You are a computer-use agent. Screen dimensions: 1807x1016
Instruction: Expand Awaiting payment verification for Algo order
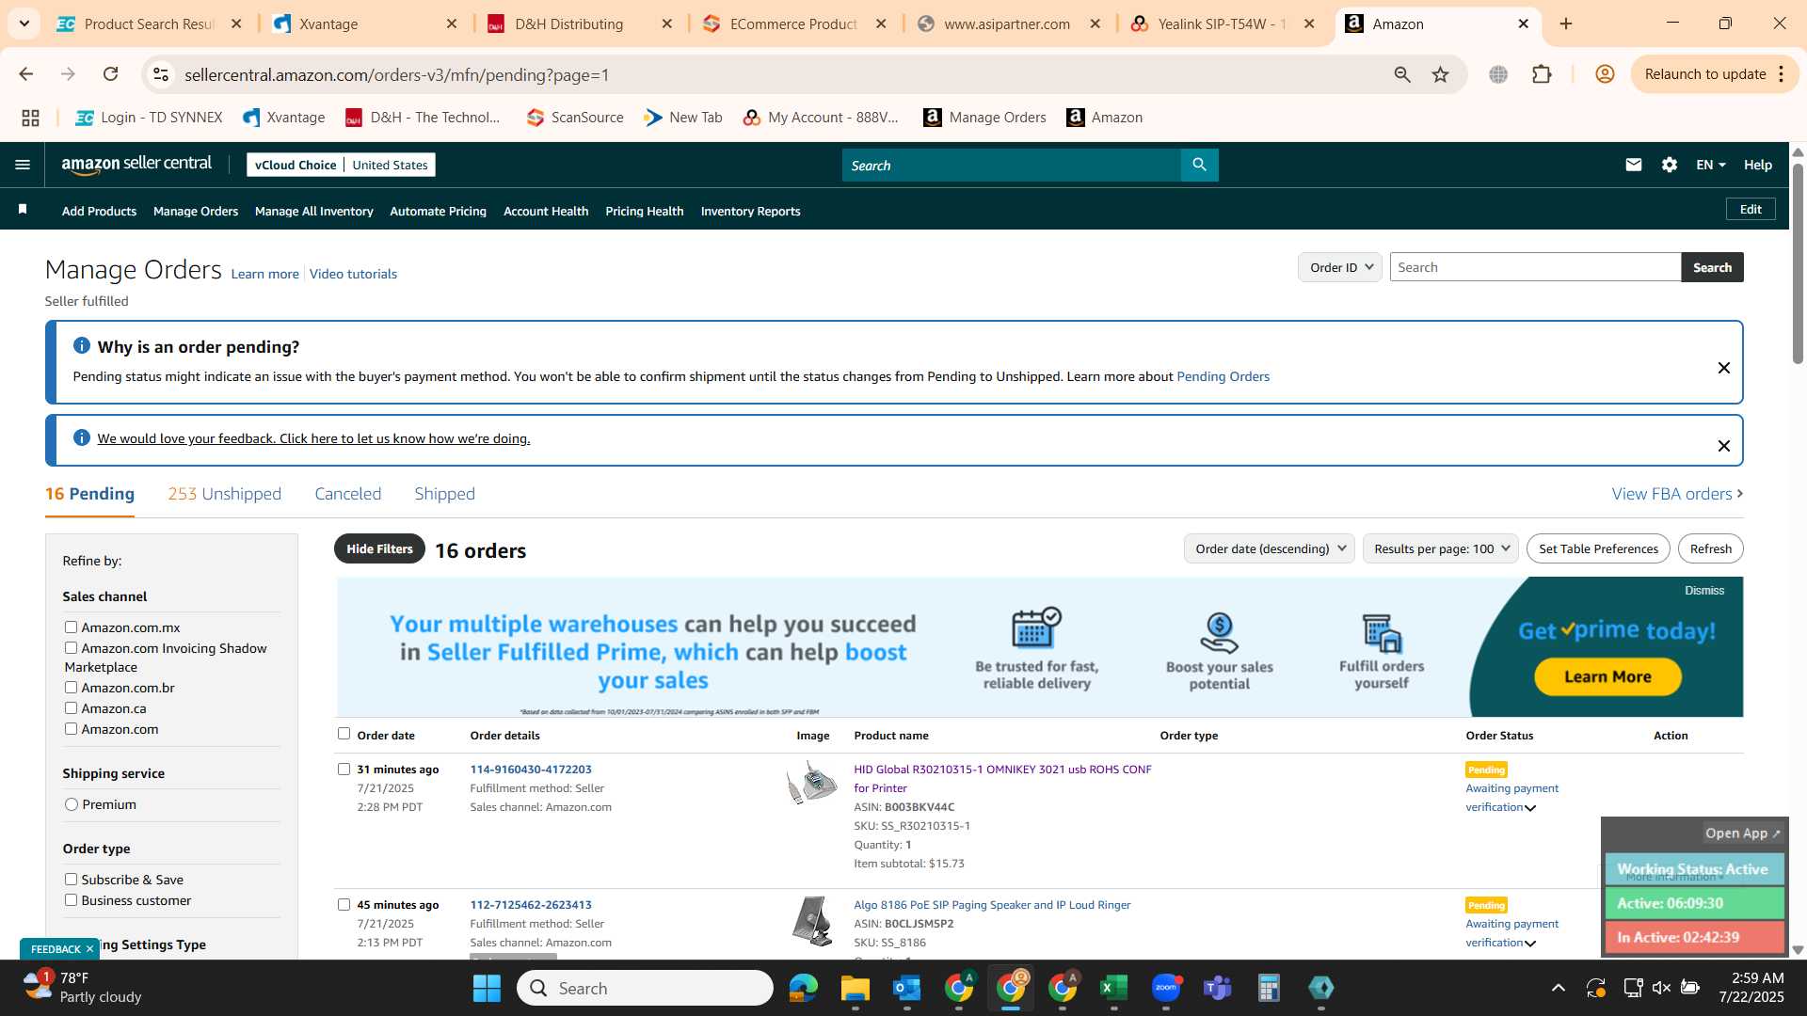[x=1530, y=944]
